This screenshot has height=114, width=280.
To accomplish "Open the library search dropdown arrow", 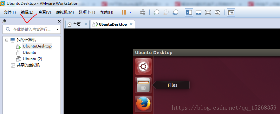I will [x=57, y=29].
